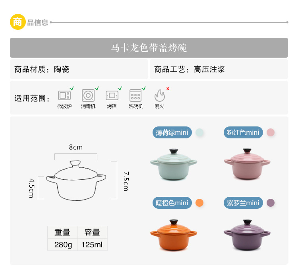Screen dimensions: 298x266
Task: Select the 粉红色mini color label
Action: point(243,132)
